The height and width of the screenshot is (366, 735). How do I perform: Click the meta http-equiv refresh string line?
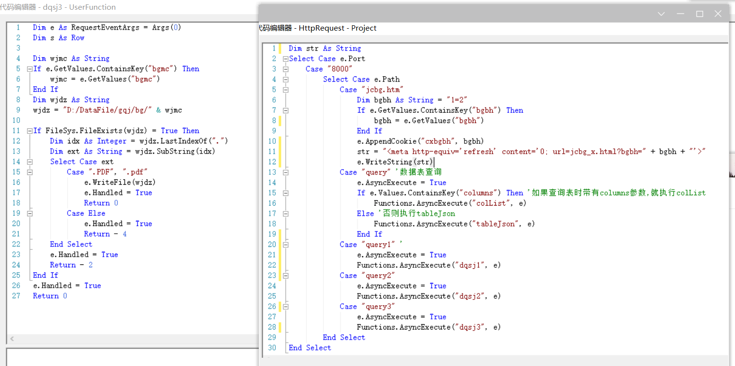pos(531,152)
